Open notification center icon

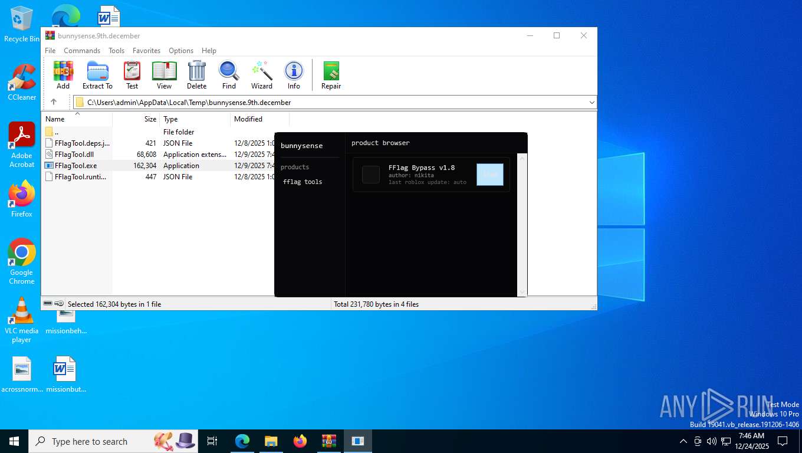pos(783,441)
